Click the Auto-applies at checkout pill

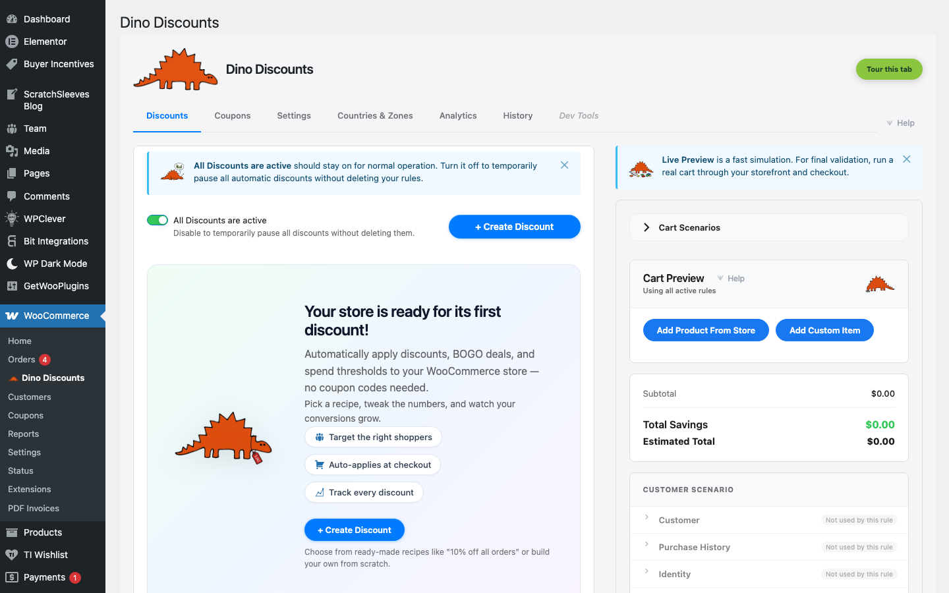372,465
